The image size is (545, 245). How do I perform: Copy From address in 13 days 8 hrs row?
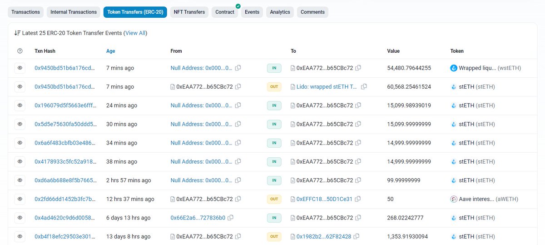[x=238, y=236]
